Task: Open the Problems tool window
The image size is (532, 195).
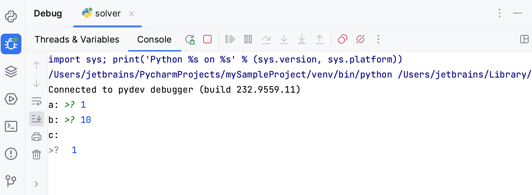Action: point(11,153)
